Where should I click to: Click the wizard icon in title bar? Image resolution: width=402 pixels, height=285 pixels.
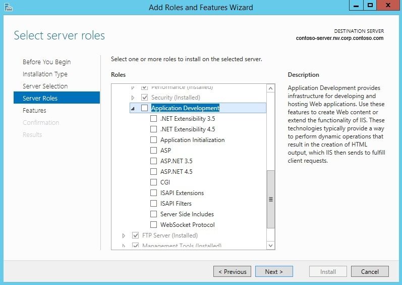(x=9, y=7)
